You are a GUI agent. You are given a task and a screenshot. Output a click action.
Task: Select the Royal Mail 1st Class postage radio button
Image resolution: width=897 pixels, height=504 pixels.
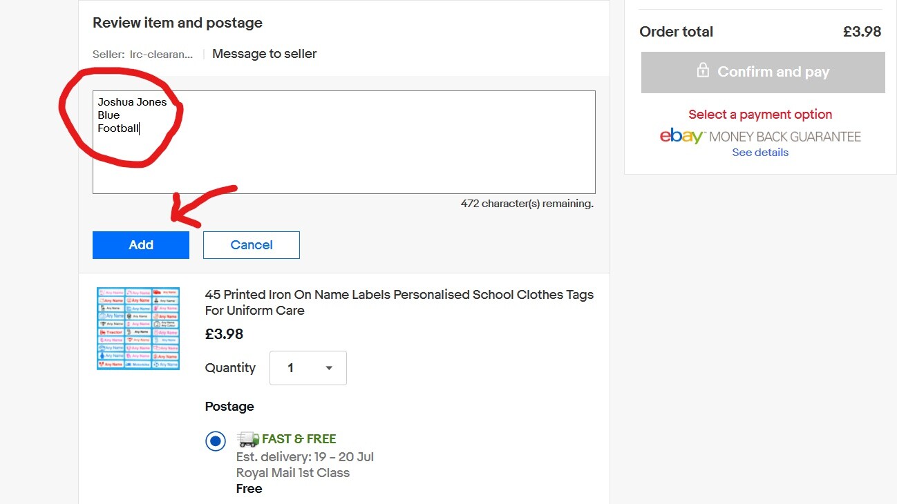(x=216, y=441)
